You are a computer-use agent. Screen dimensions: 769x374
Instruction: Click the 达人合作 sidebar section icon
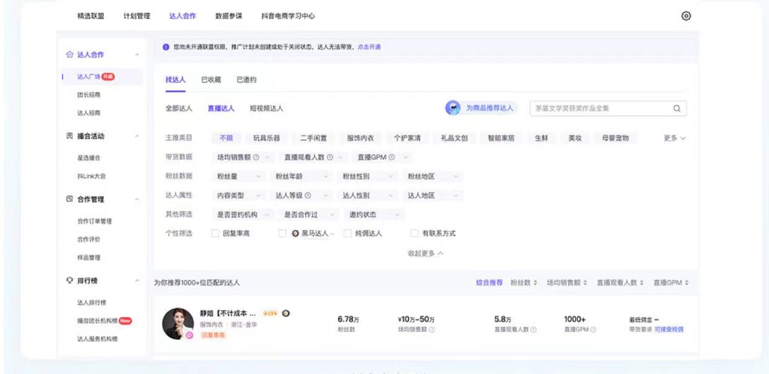tap(69, 54)
